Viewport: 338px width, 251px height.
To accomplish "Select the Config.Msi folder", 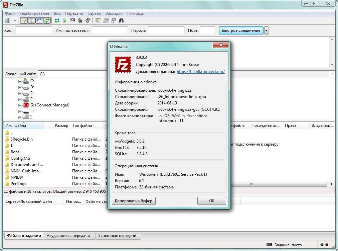I will pos(20,158).
